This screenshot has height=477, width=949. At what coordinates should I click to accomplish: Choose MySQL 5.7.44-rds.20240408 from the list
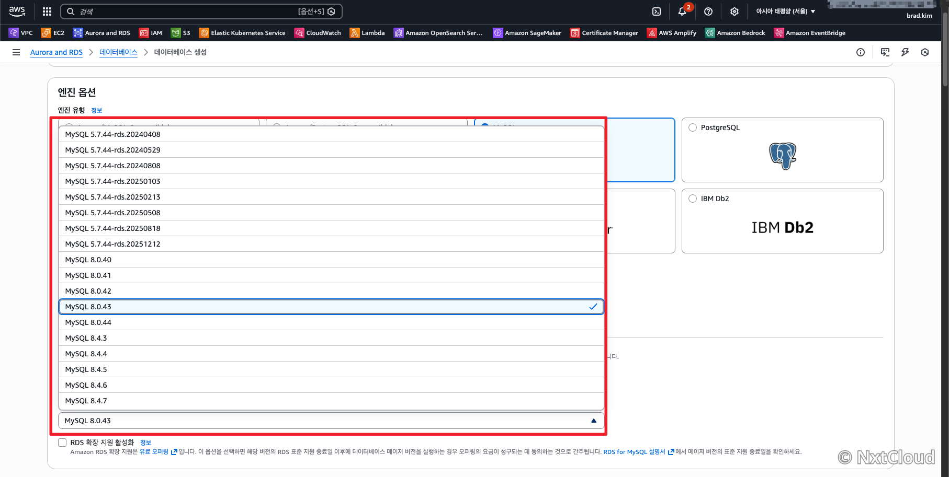point(331,134)
